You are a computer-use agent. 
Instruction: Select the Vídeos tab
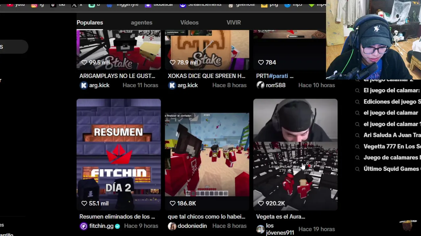click(189, 23)
